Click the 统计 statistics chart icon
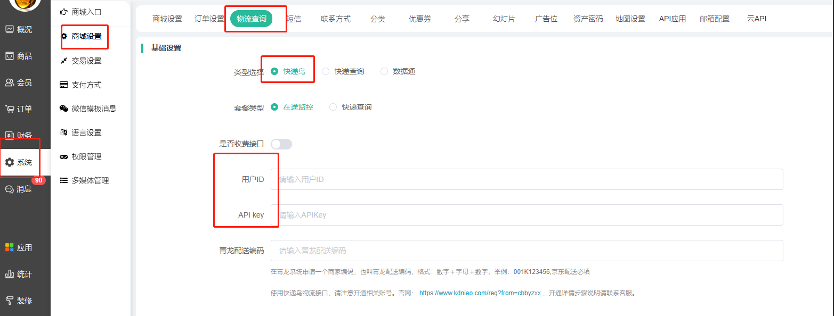Screen dimensions: 834x316 (10, 274)
